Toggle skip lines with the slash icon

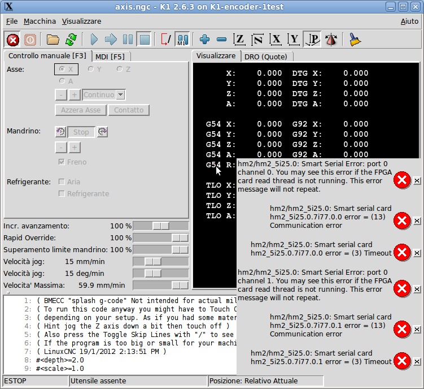point(166,40)
